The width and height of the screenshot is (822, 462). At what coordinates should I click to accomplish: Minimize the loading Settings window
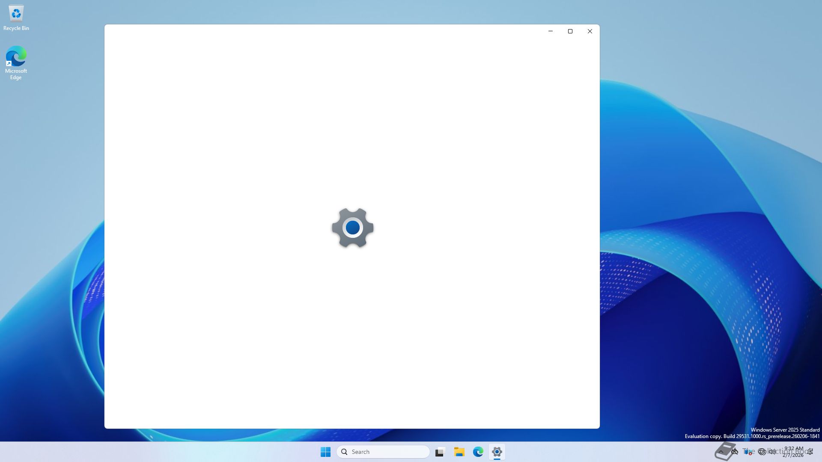tap(551, 31)
